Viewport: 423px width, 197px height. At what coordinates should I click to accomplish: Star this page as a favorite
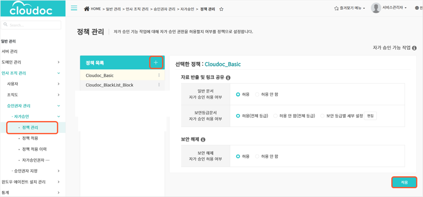221,9
